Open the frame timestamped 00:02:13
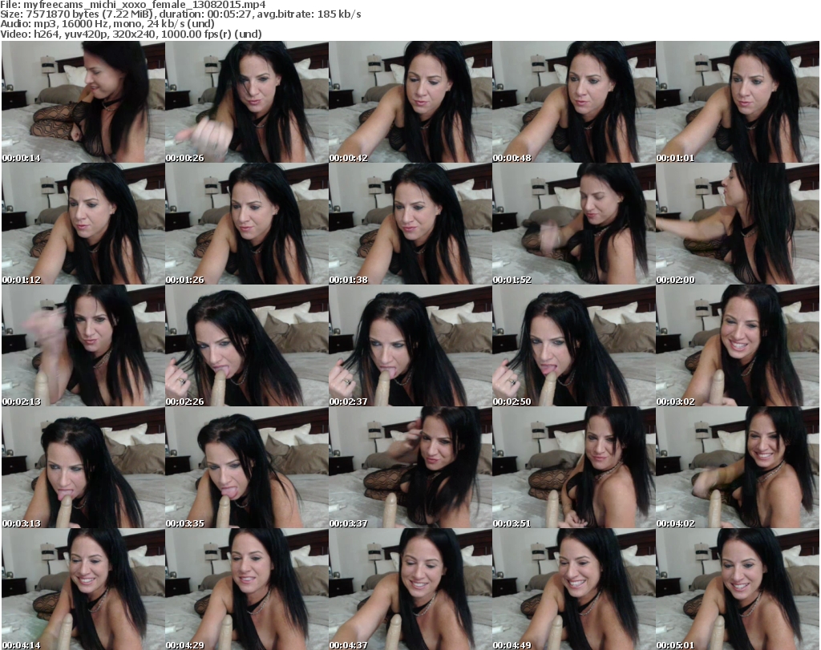This screenshot has height=650, width=821. pos(83,345)
